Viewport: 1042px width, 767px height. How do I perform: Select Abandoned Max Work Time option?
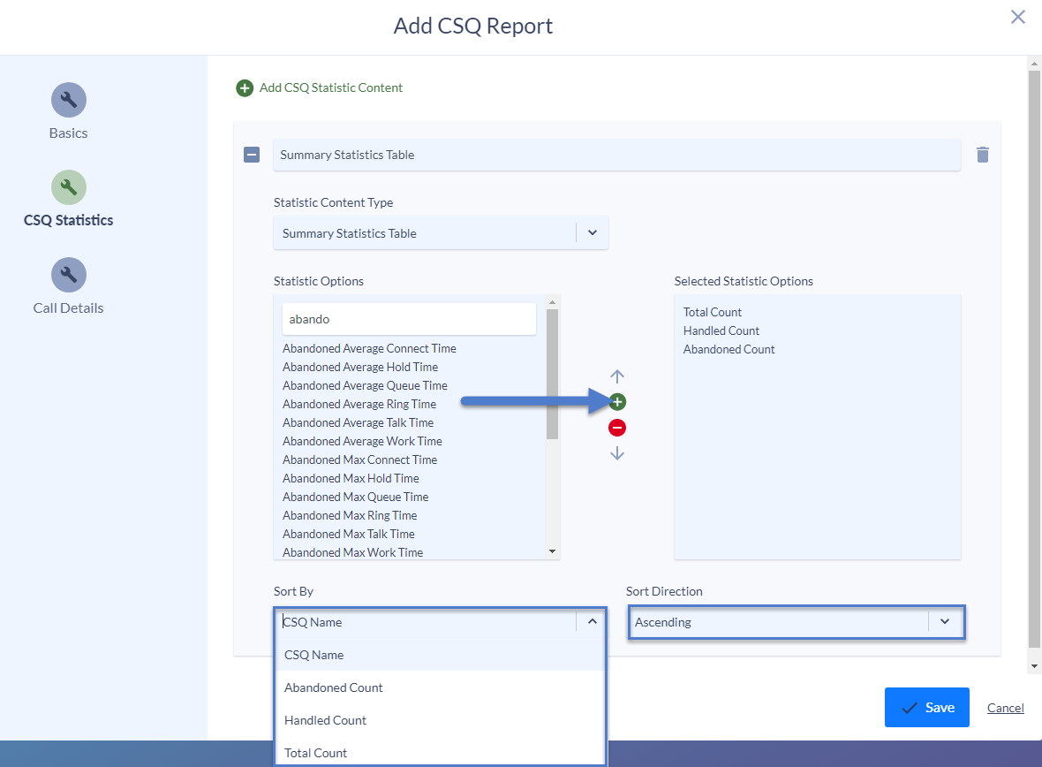coord(353,553)
